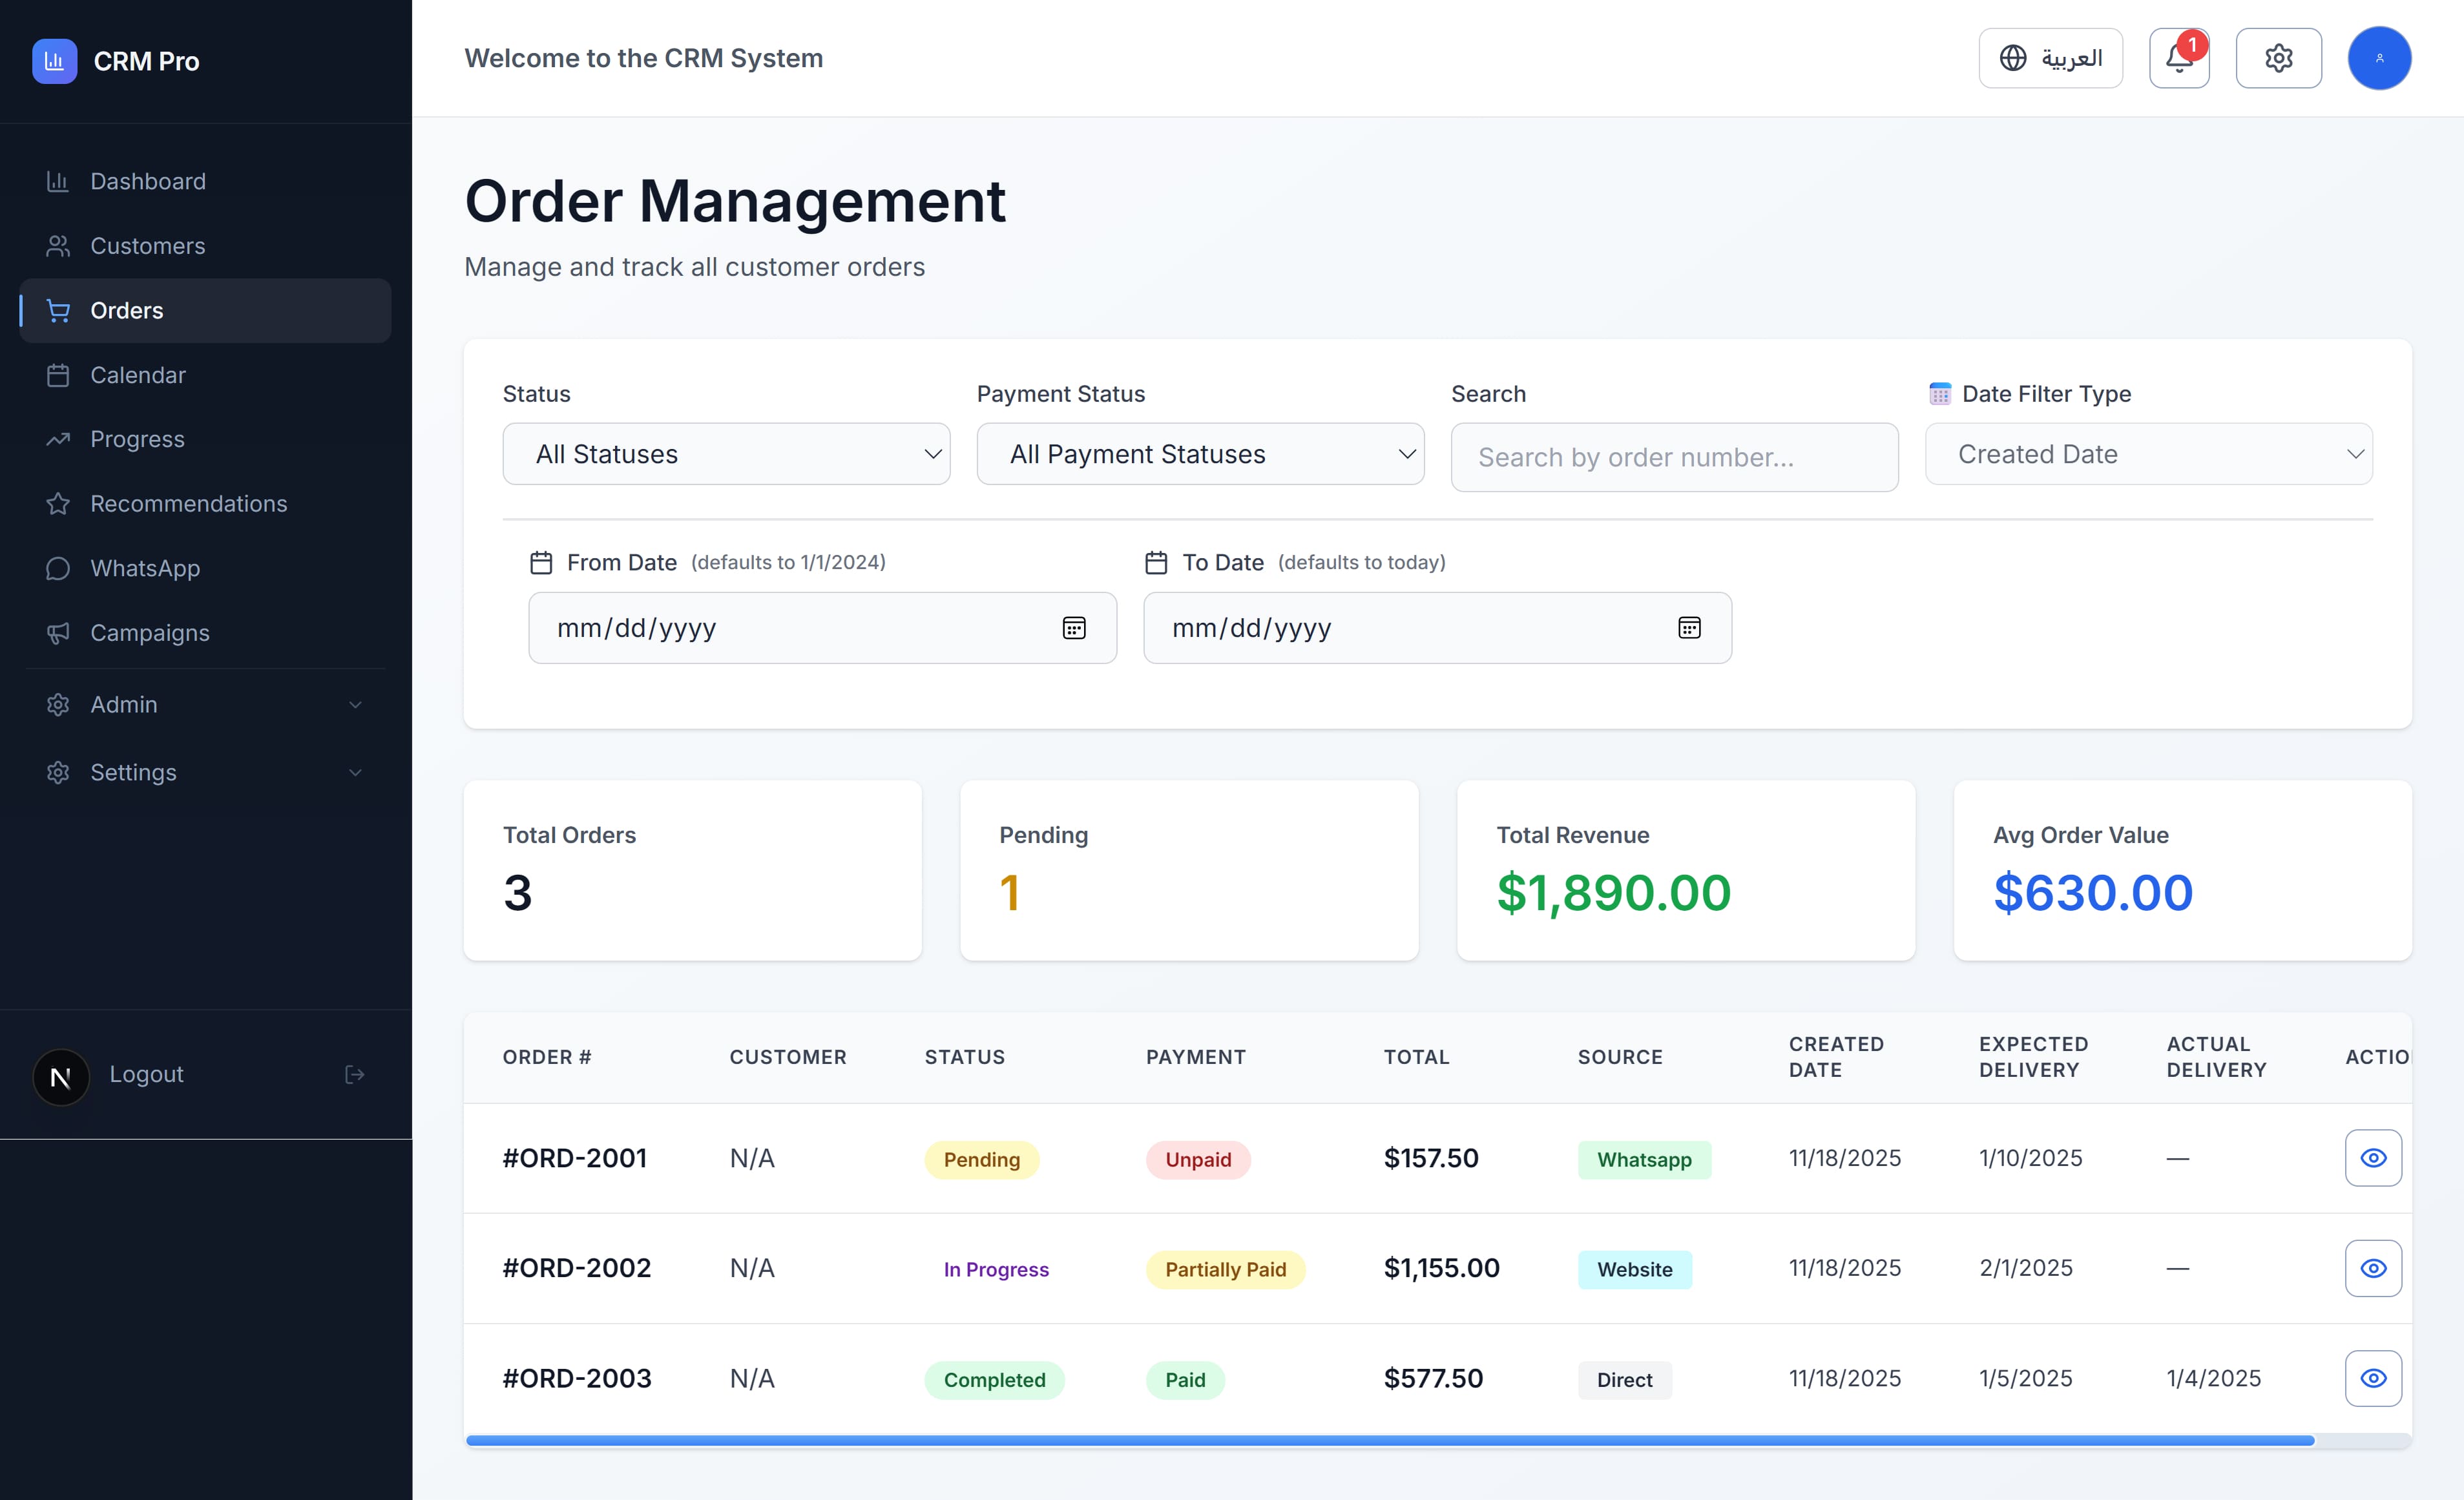Click the N avatar beside Logout
The width and height of the screenshot is (2464, 1500).
point(61,1076)
